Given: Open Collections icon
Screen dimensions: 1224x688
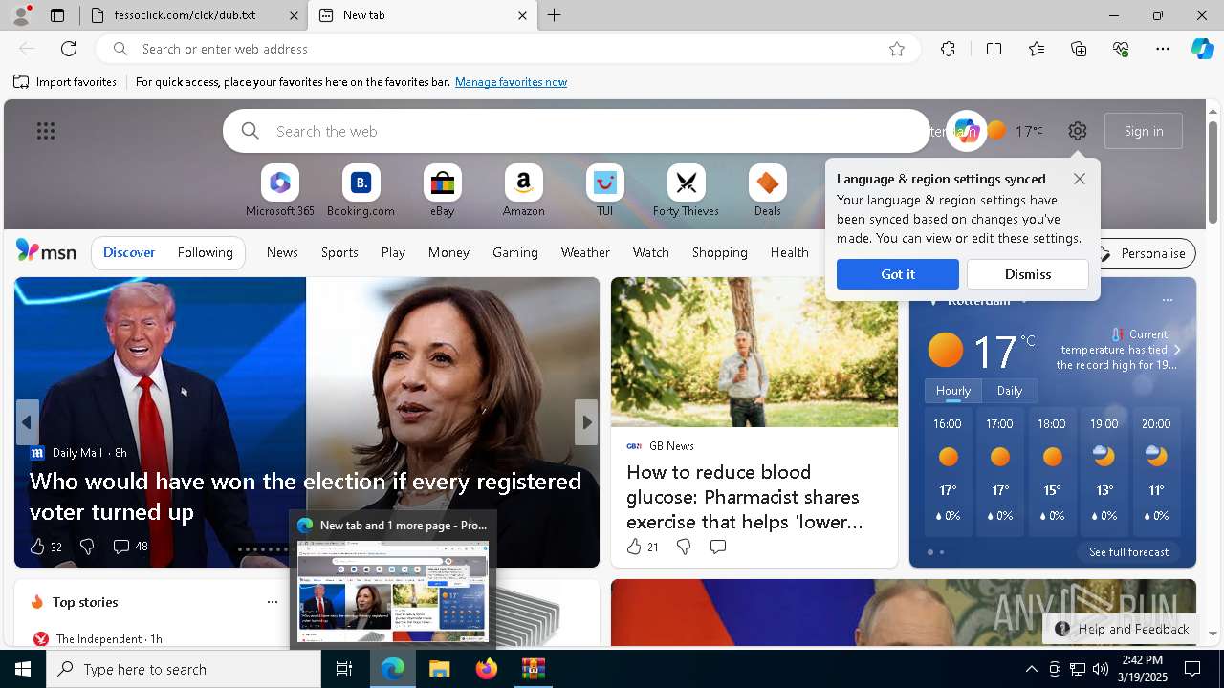Looking at the screenshot, I should [1079, 49].
